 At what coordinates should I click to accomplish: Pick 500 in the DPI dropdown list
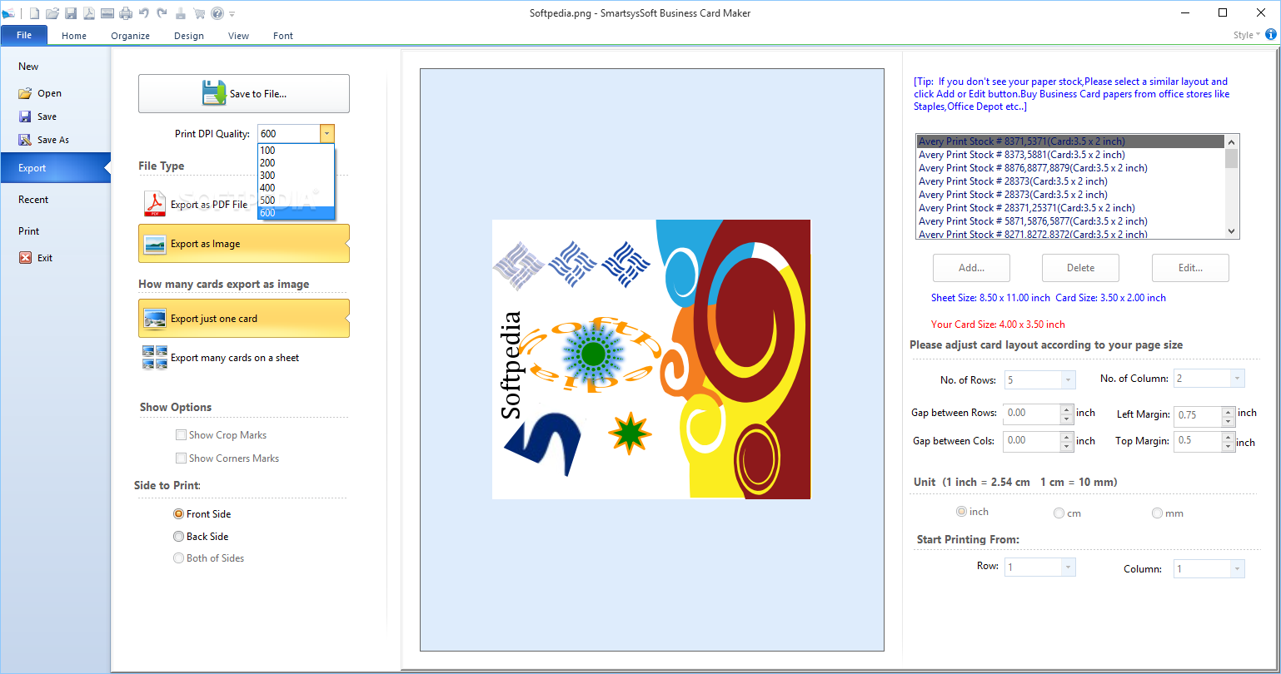point(296,201)
